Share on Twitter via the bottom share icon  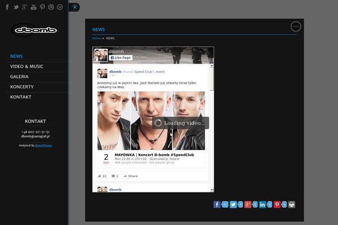[x=233, y=204]
